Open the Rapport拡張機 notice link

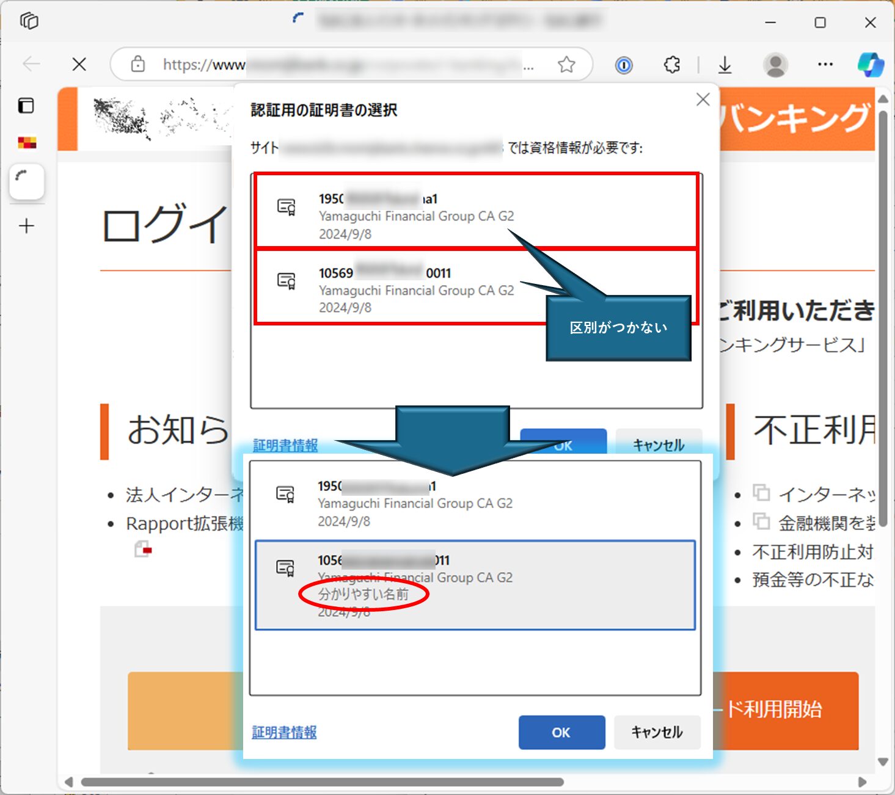pos(184,523)
